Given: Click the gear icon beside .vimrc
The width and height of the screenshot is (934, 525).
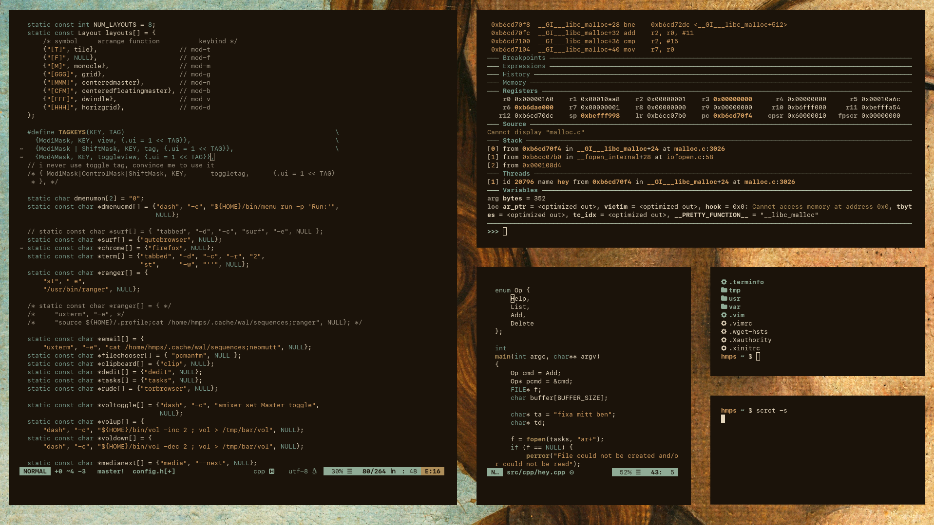Looking at the screenshot, I should coord(724,323).
